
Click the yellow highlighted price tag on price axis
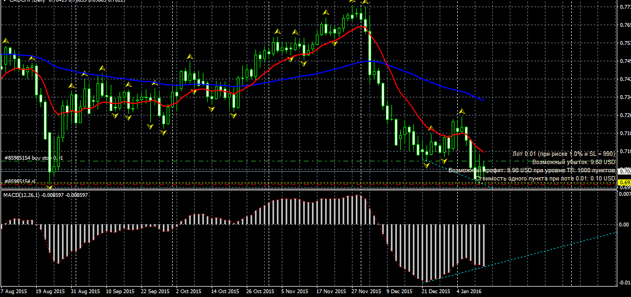point(624,183)
